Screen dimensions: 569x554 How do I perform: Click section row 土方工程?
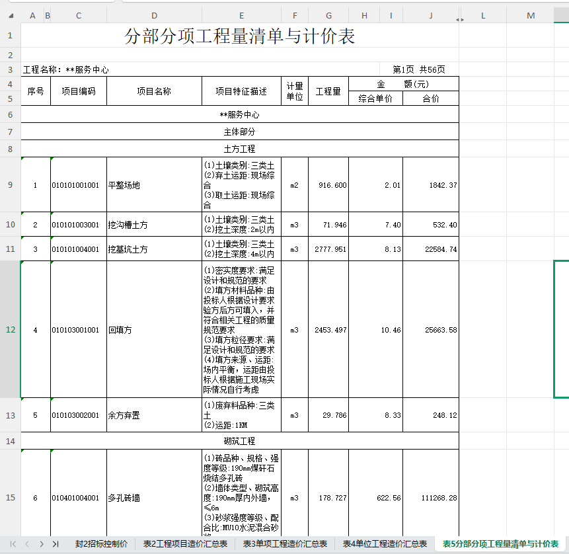239,149
